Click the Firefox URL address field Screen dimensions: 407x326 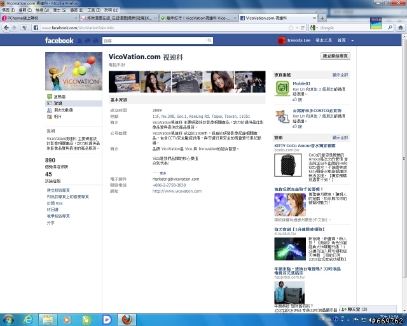pos(163,27)
